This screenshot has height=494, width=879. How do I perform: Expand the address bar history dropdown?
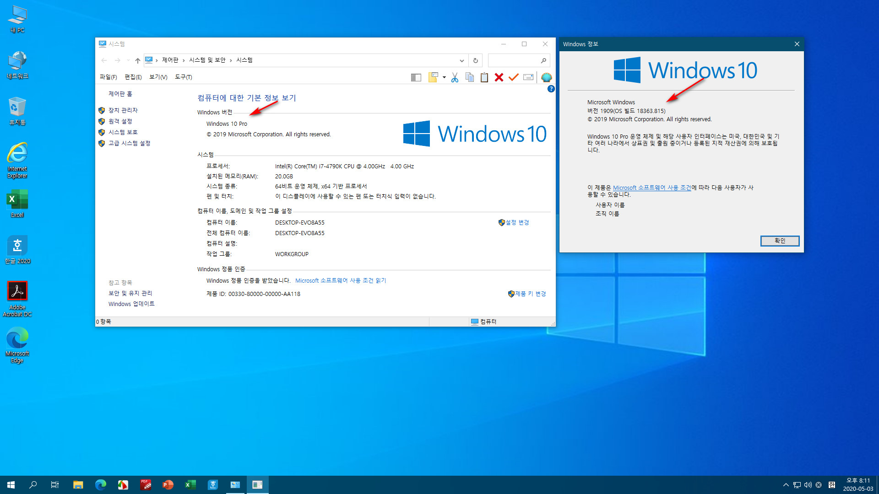coord(461,60)
